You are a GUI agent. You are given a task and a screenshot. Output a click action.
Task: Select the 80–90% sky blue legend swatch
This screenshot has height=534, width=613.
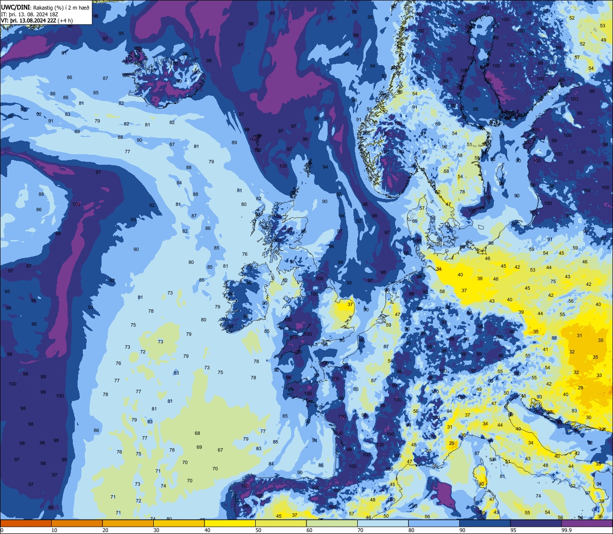[434, 523]
